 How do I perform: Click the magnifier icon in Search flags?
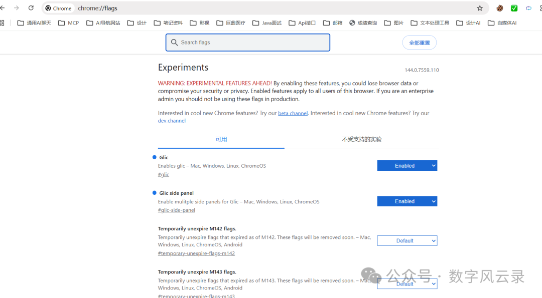174,43
